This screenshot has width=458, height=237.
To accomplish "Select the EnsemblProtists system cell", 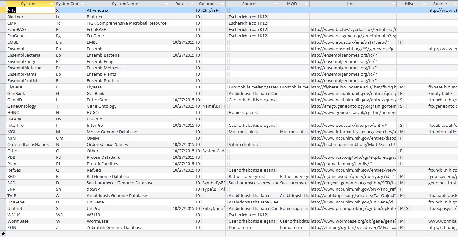I will click(31, 80).
